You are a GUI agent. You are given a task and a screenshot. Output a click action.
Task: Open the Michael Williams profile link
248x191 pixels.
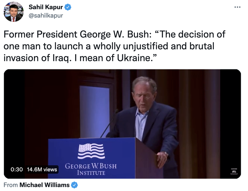44,185
